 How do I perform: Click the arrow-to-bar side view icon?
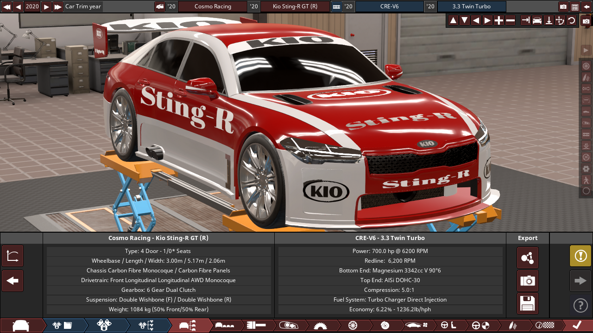tap(525, 20)
